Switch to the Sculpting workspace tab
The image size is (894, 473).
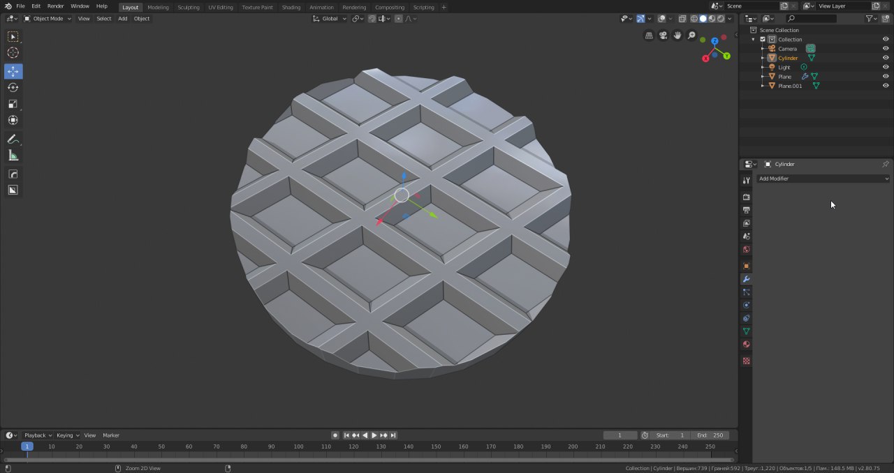[x=189, y=7]
